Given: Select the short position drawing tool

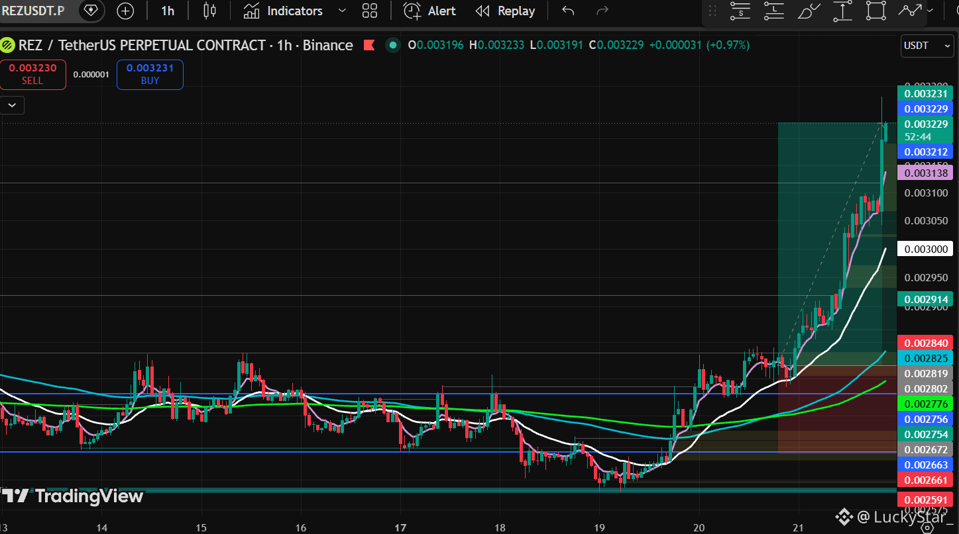Looking at the screenshot, I should pyautogui.click(x=740, y=11).
